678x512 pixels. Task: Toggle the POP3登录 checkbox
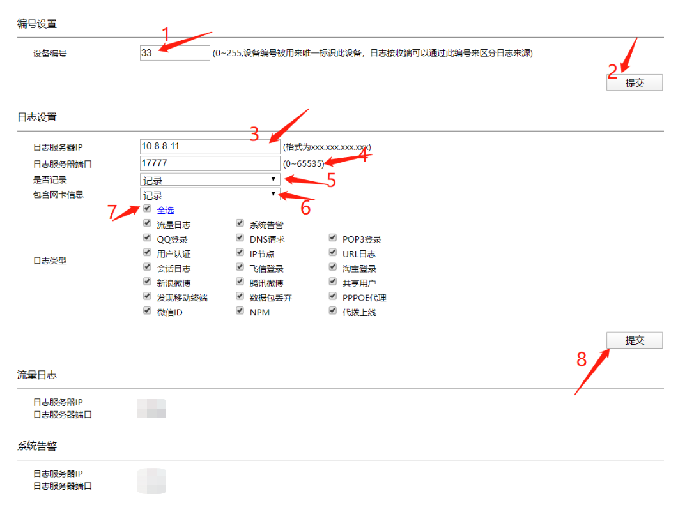click(x=332, y=238)
